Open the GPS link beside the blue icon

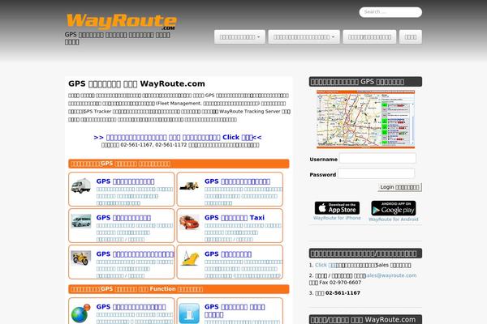235,310
